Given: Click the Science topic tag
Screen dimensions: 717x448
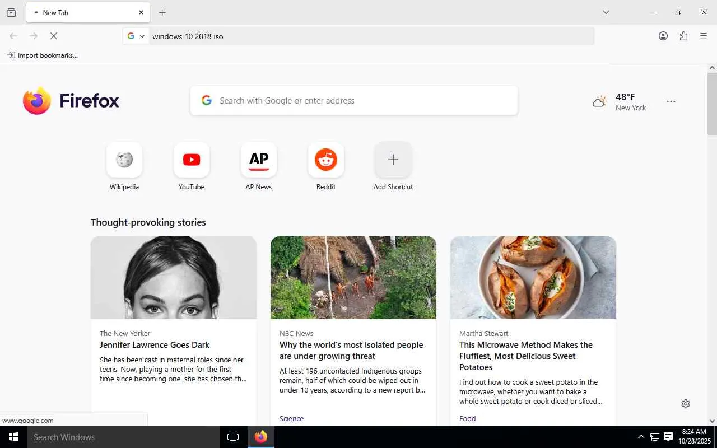Looking at the screenshot, I should [292, 418].
